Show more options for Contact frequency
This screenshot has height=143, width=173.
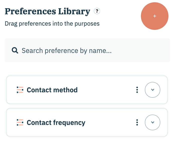pos(137,122)
